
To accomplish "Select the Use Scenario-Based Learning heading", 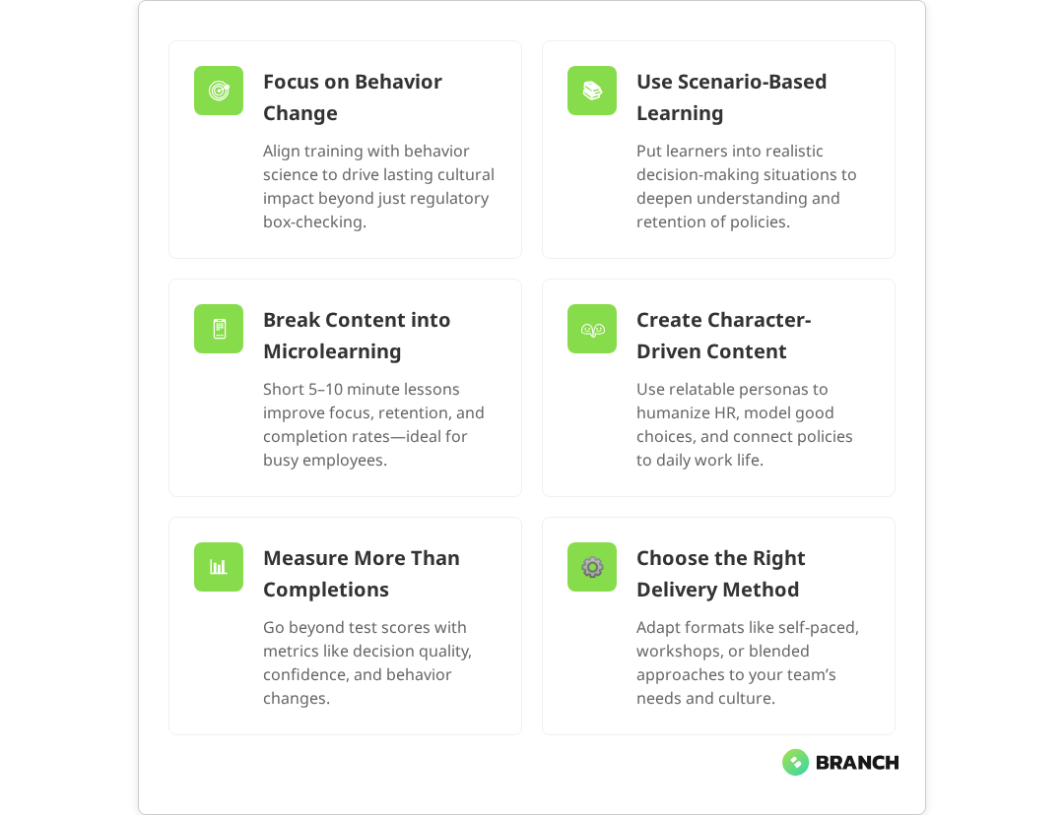I will [731, 97].
